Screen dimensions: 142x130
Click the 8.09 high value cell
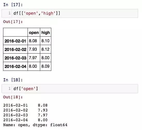click(46, 66)
